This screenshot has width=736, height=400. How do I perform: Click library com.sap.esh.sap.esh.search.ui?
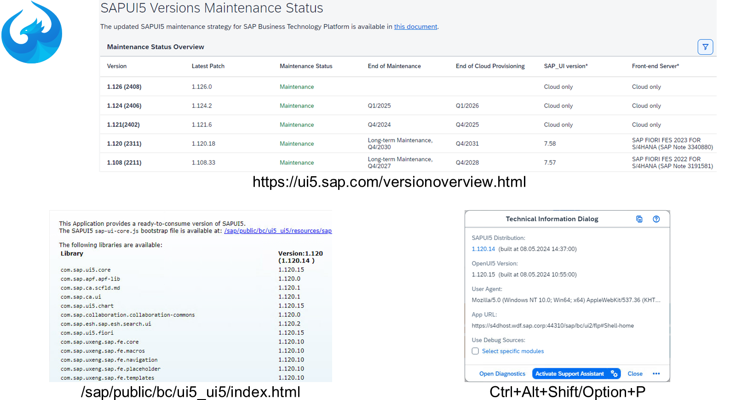pyautogui.click(x=106, y=324)
